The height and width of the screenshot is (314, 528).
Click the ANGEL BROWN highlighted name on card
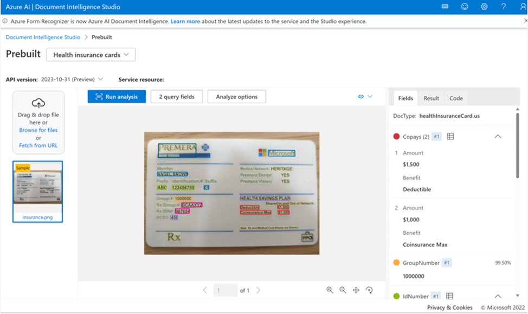click(x=172, y=174)
